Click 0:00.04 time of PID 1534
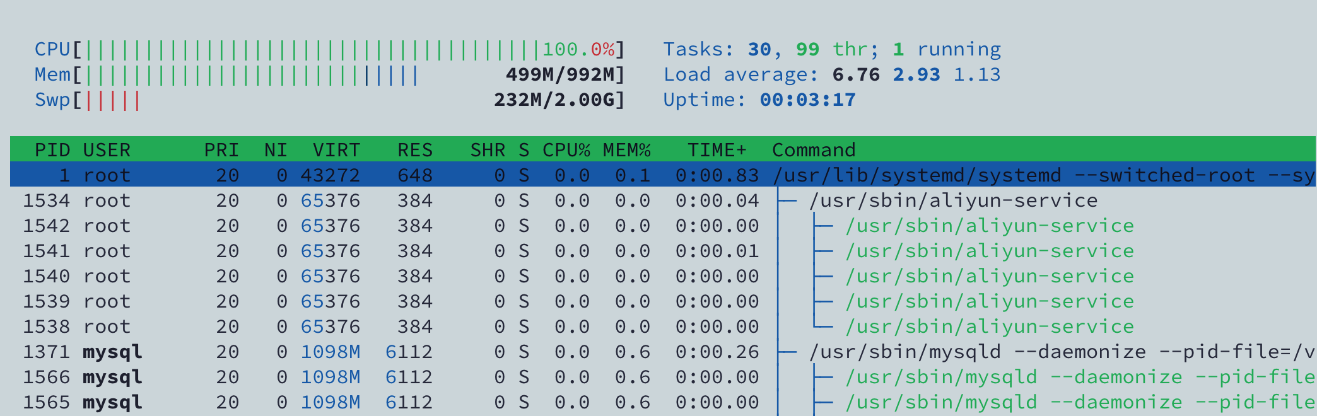Screen dimensions: 1317x416 717,200
